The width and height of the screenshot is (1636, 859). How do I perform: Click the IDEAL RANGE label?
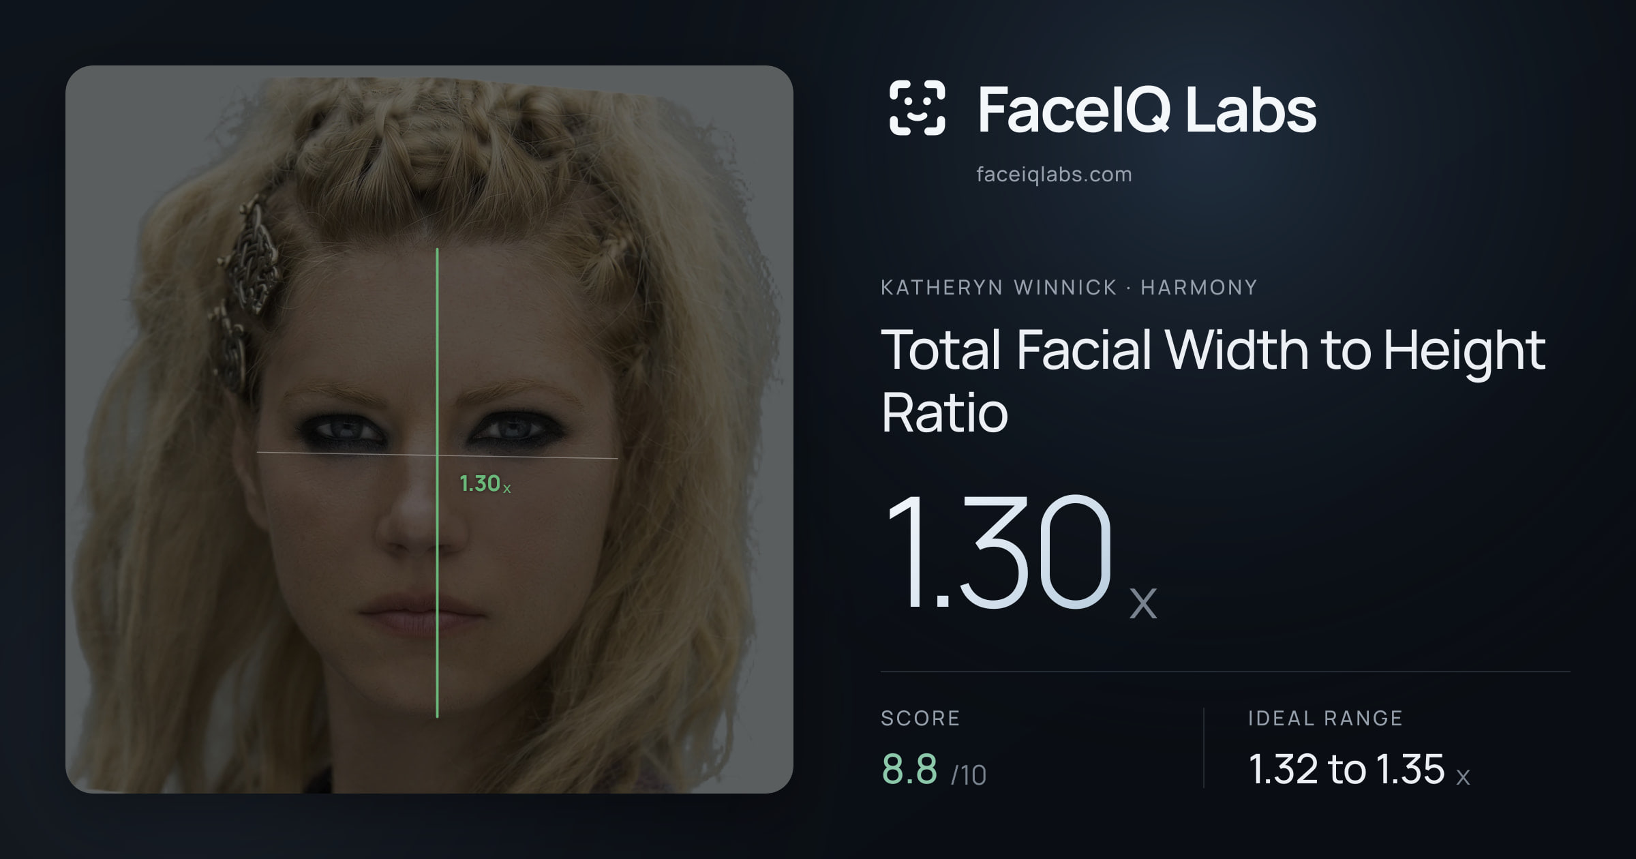1325,718
